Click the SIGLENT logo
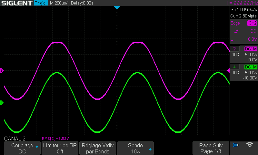Image resolution: width=258 pixels, height=155 pixels. (x=17, y=3)
